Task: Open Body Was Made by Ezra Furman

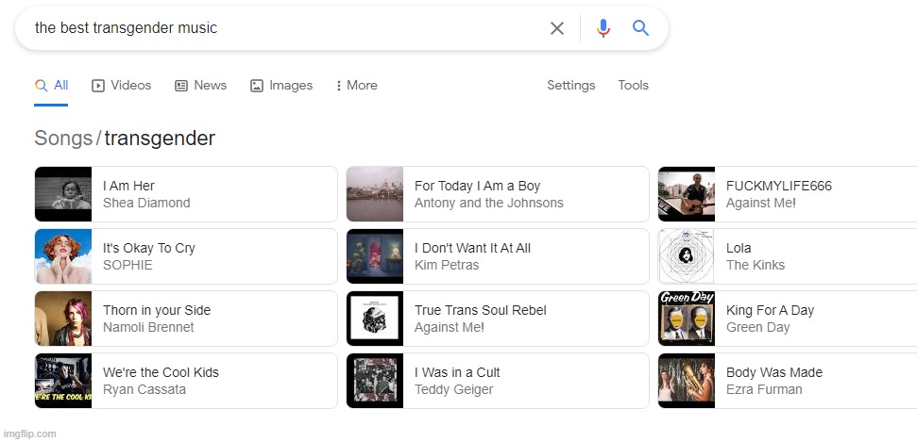Action: tap(788, 381)
